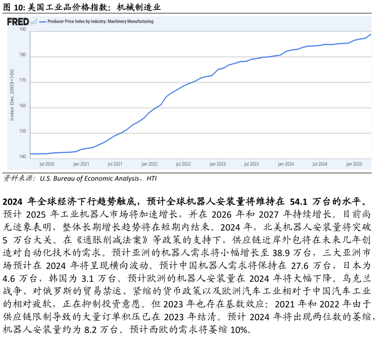The width and height of the screenshot is (377, 337).
Task: Click the y-axis label '170'
Action: point(22,80)
